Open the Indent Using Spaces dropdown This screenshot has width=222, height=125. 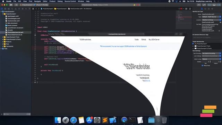pyautogui.click(x=211, y=59)
